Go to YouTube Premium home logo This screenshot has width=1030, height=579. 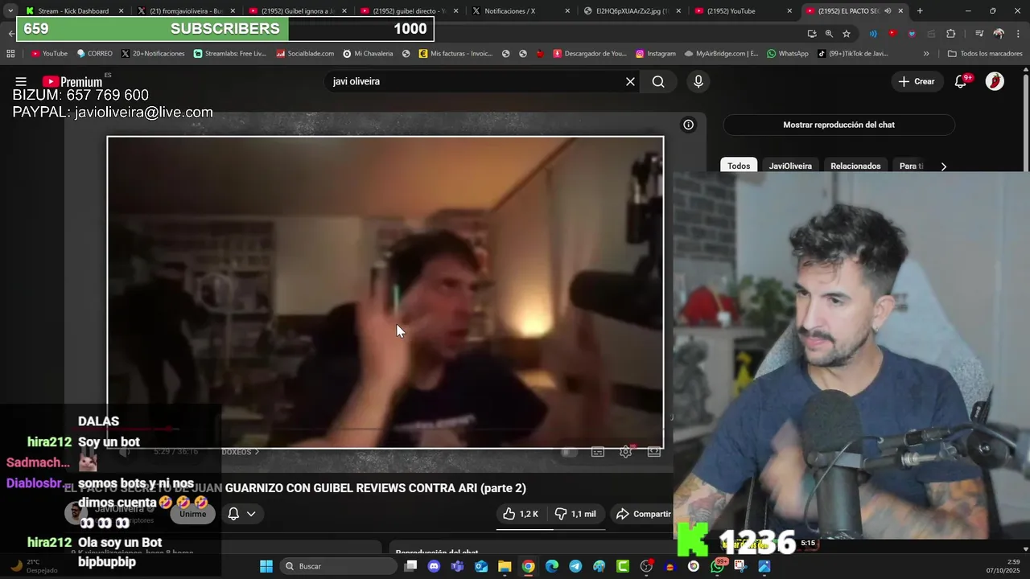[72, 81]
